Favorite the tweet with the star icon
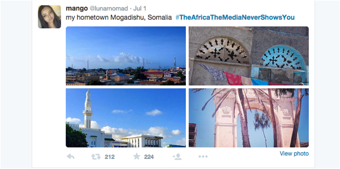Screen dimensions: 340x169 pyautogui.click(x=137, y=157)
